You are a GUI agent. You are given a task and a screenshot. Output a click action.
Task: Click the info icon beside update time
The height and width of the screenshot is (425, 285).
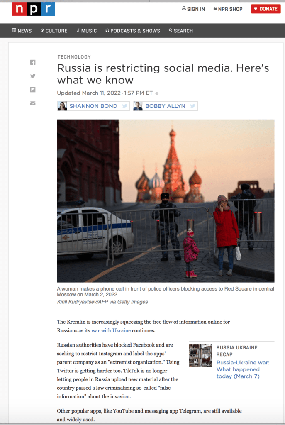[157, 93]
